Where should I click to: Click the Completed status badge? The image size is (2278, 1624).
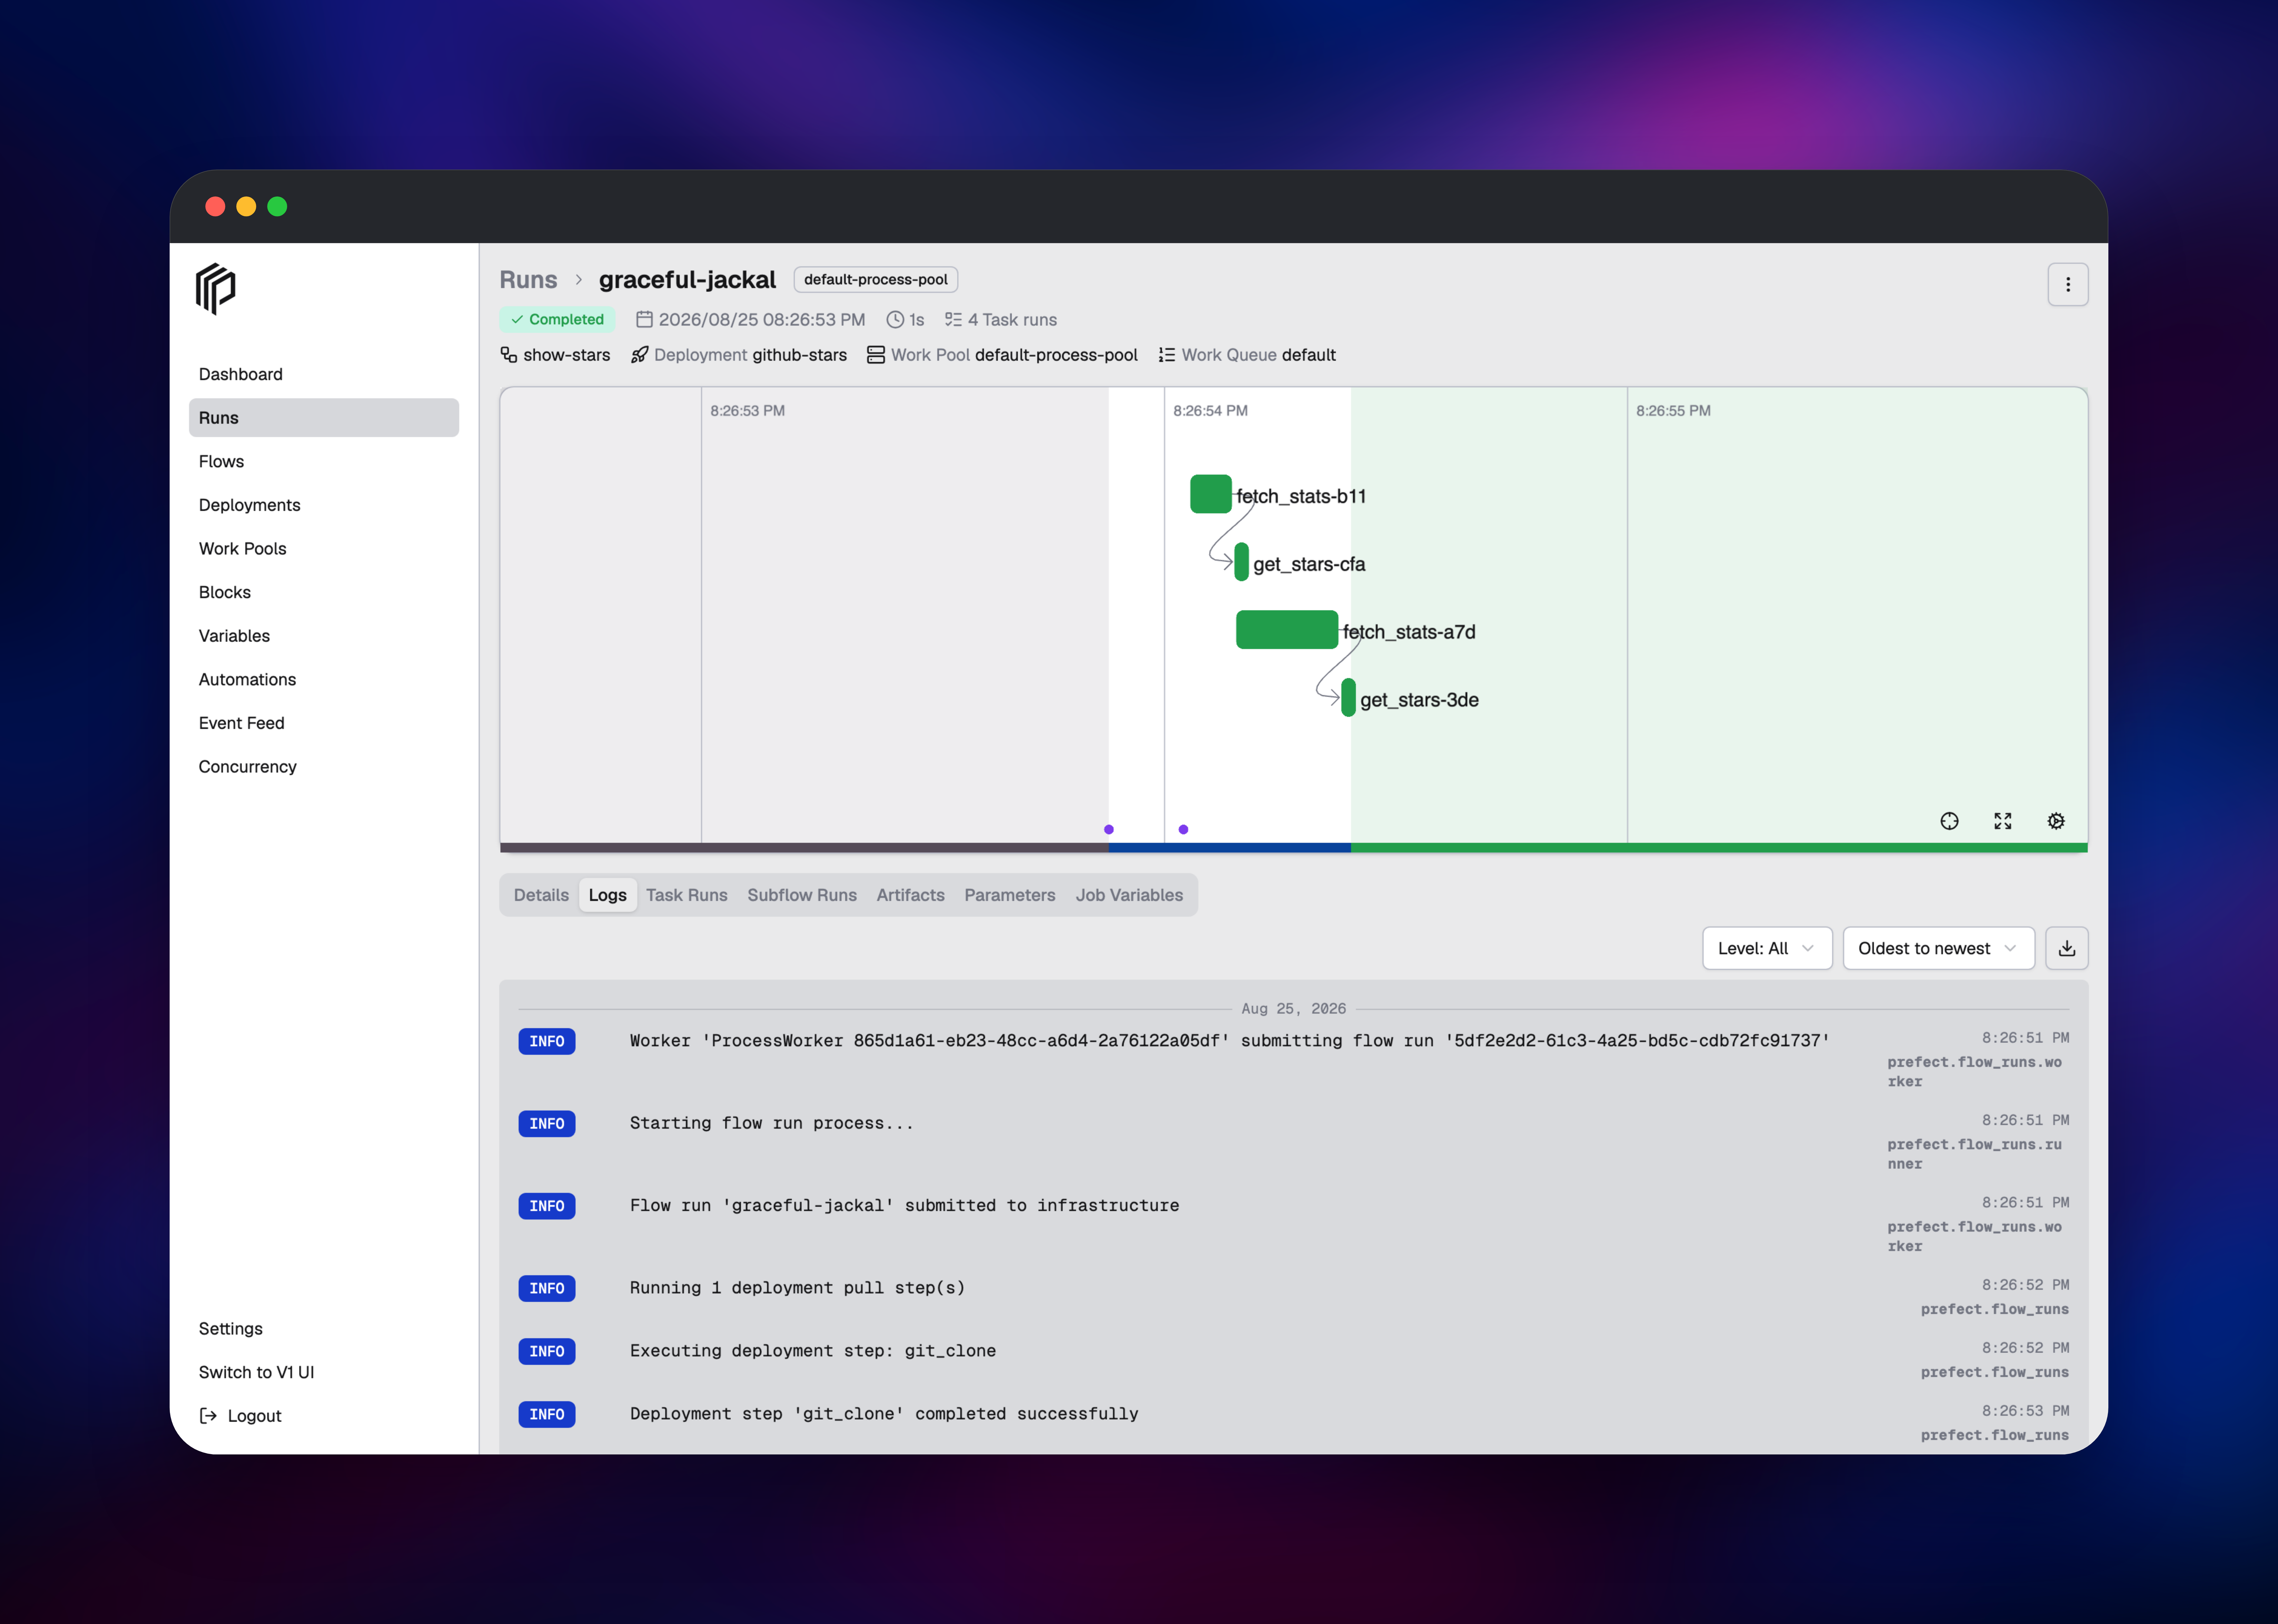coord(557,320)
